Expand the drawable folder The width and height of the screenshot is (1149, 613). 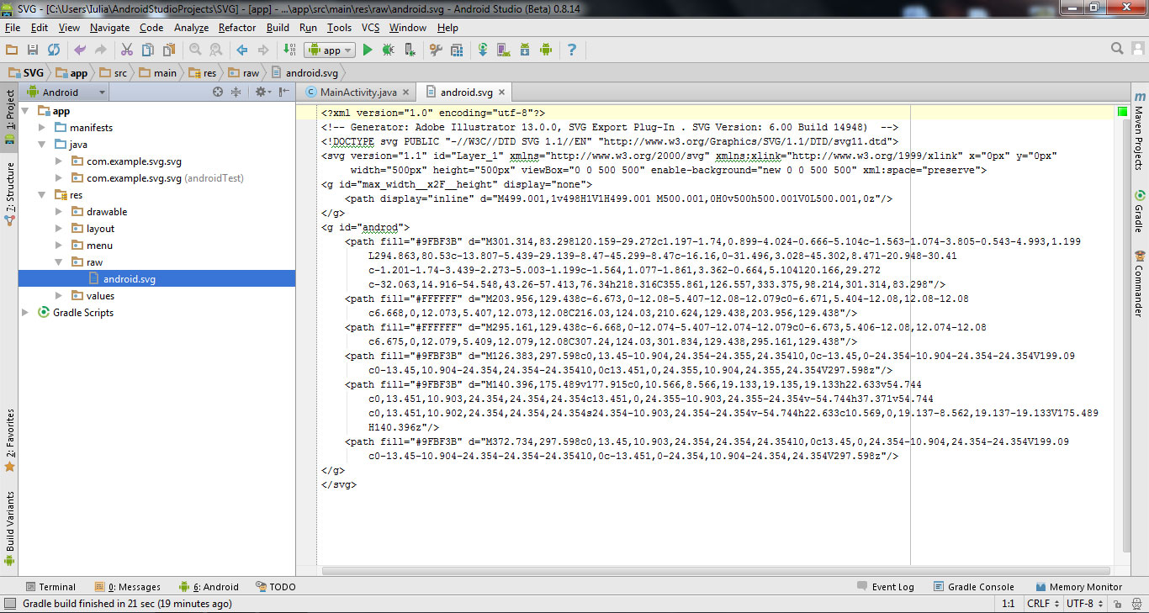pos(59,212)
